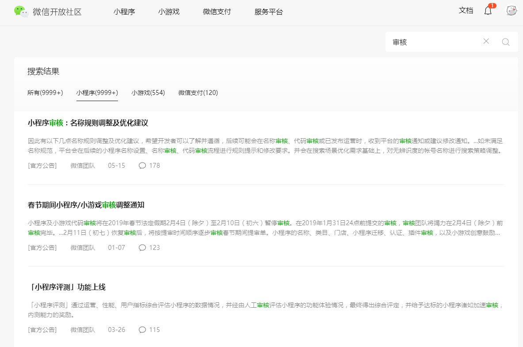Click comment icon beside 178
The width and height of the screenshot is (523, 347).
click(142, 166)
